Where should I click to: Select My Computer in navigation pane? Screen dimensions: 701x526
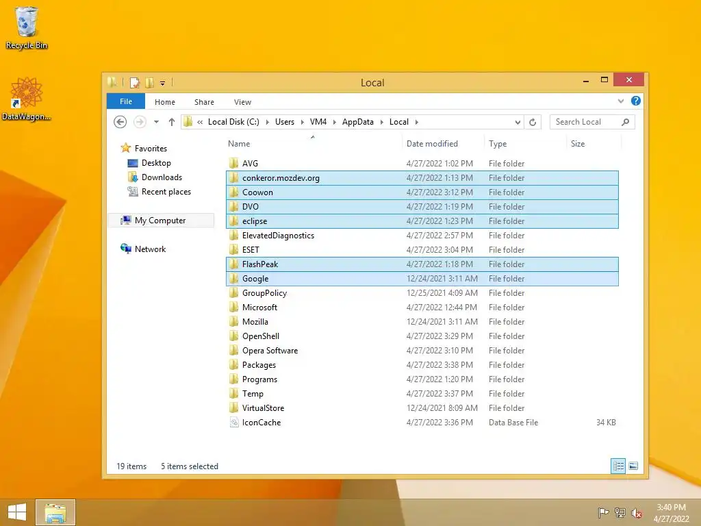tap(160, 220)
